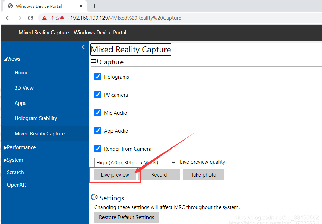This screenshot has height=224, width=322.
Task: Open Hologram Stability page
Action: click(36, 118)
